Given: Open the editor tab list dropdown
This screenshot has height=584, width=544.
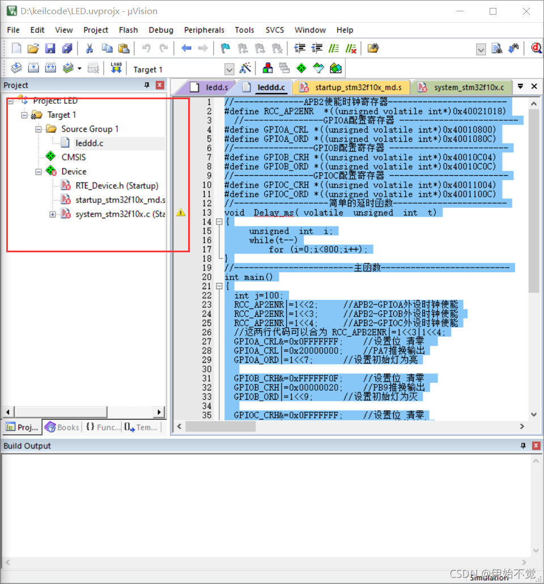Looking at the screenshot, I should click(x=521, y=86).
